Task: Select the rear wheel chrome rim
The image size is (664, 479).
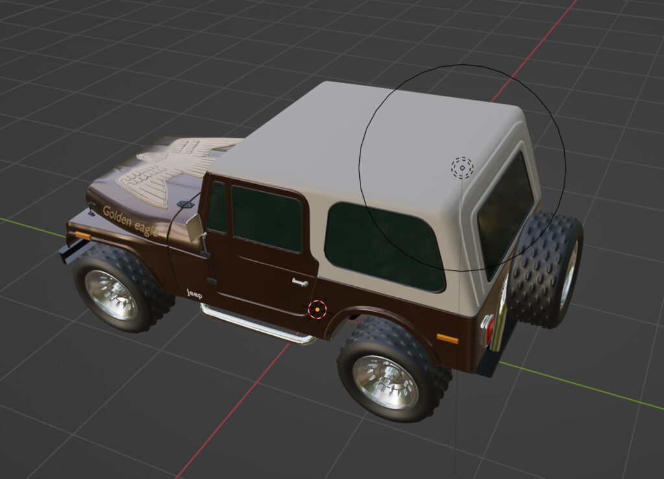Action: click(x=385, y=382)
